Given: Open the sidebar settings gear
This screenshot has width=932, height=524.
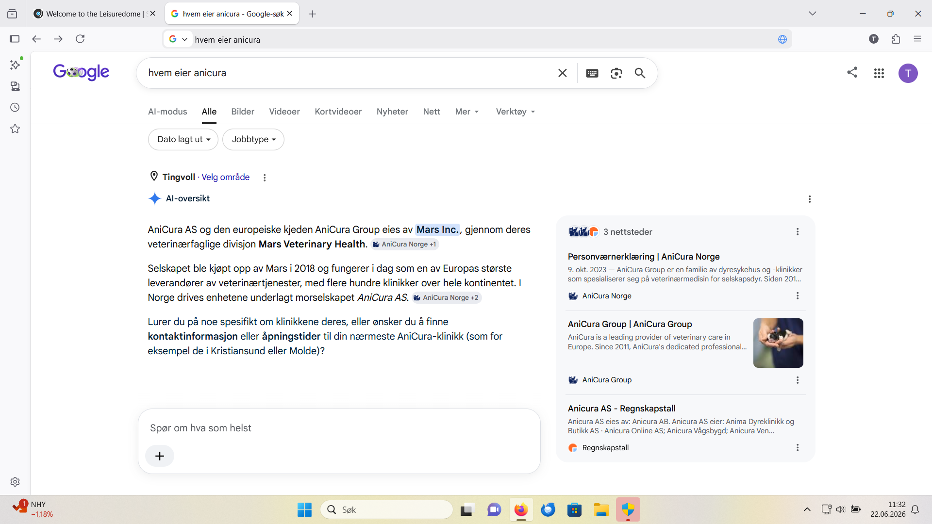Looking at the screenshot, I should 15,482.
